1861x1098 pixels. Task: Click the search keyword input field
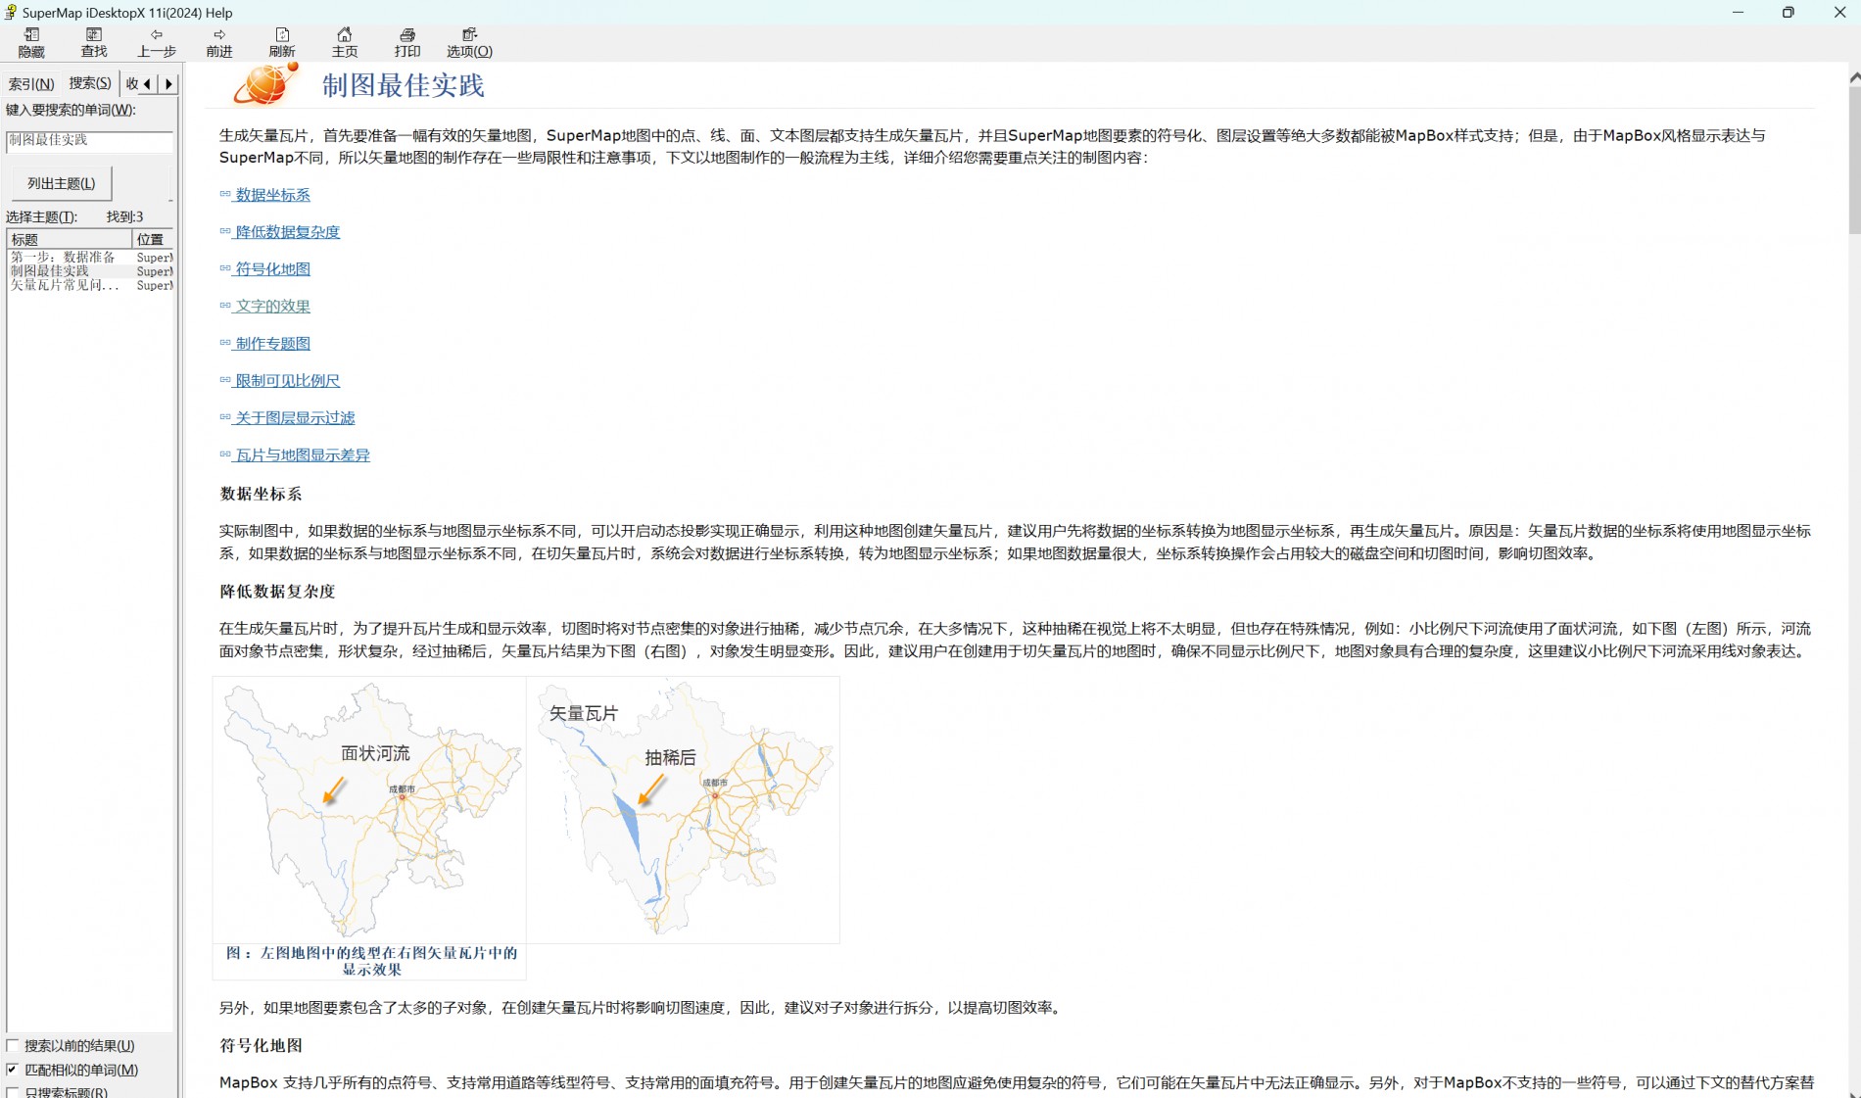pyautogui.click(x=89, y=140)
